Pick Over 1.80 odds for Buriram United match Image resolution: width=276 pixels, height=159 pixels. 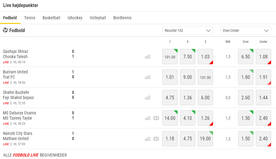[x=246, y=77]
